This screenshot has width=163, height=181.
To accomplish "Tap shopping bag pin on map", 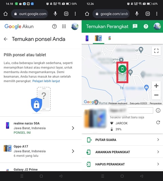I will click(x=146, y=88).
